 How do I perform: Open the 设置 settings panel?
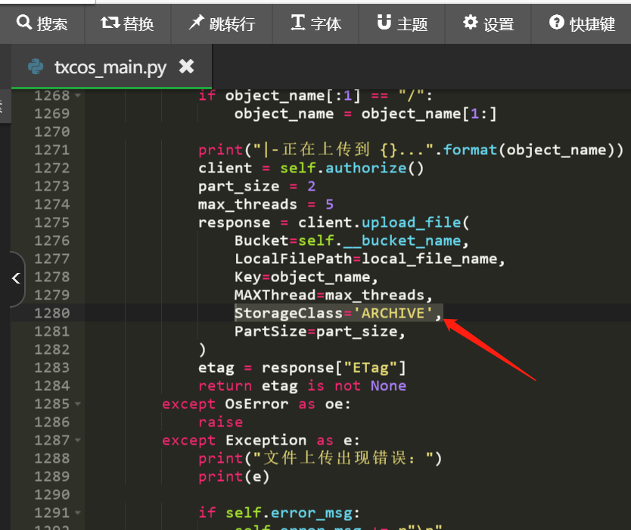488,23
